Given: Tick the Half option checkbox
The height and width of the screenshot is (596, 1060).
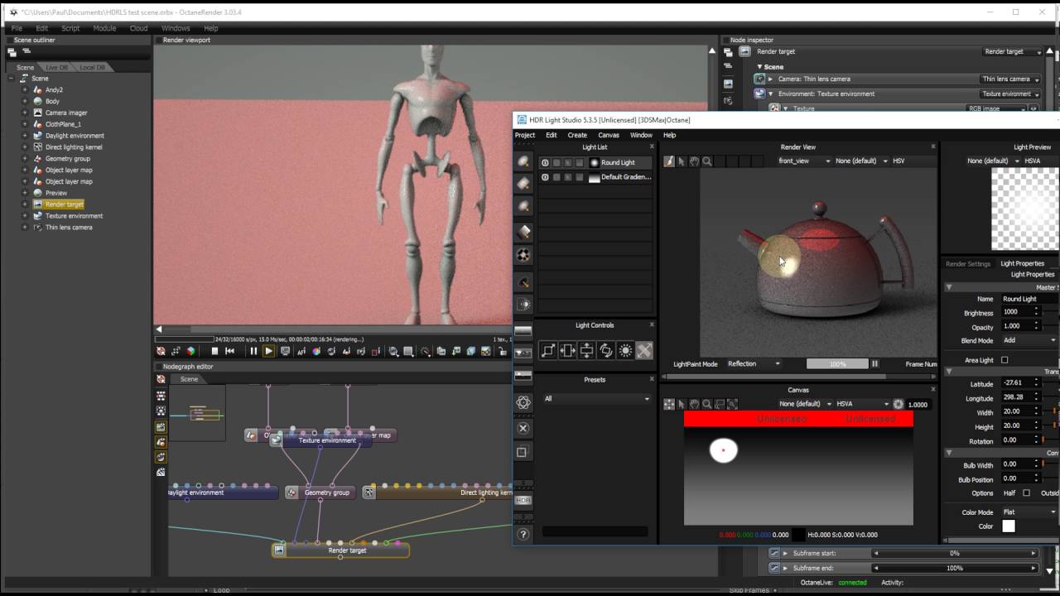Looking at the screenshot, I should [x=1026, y=493].
